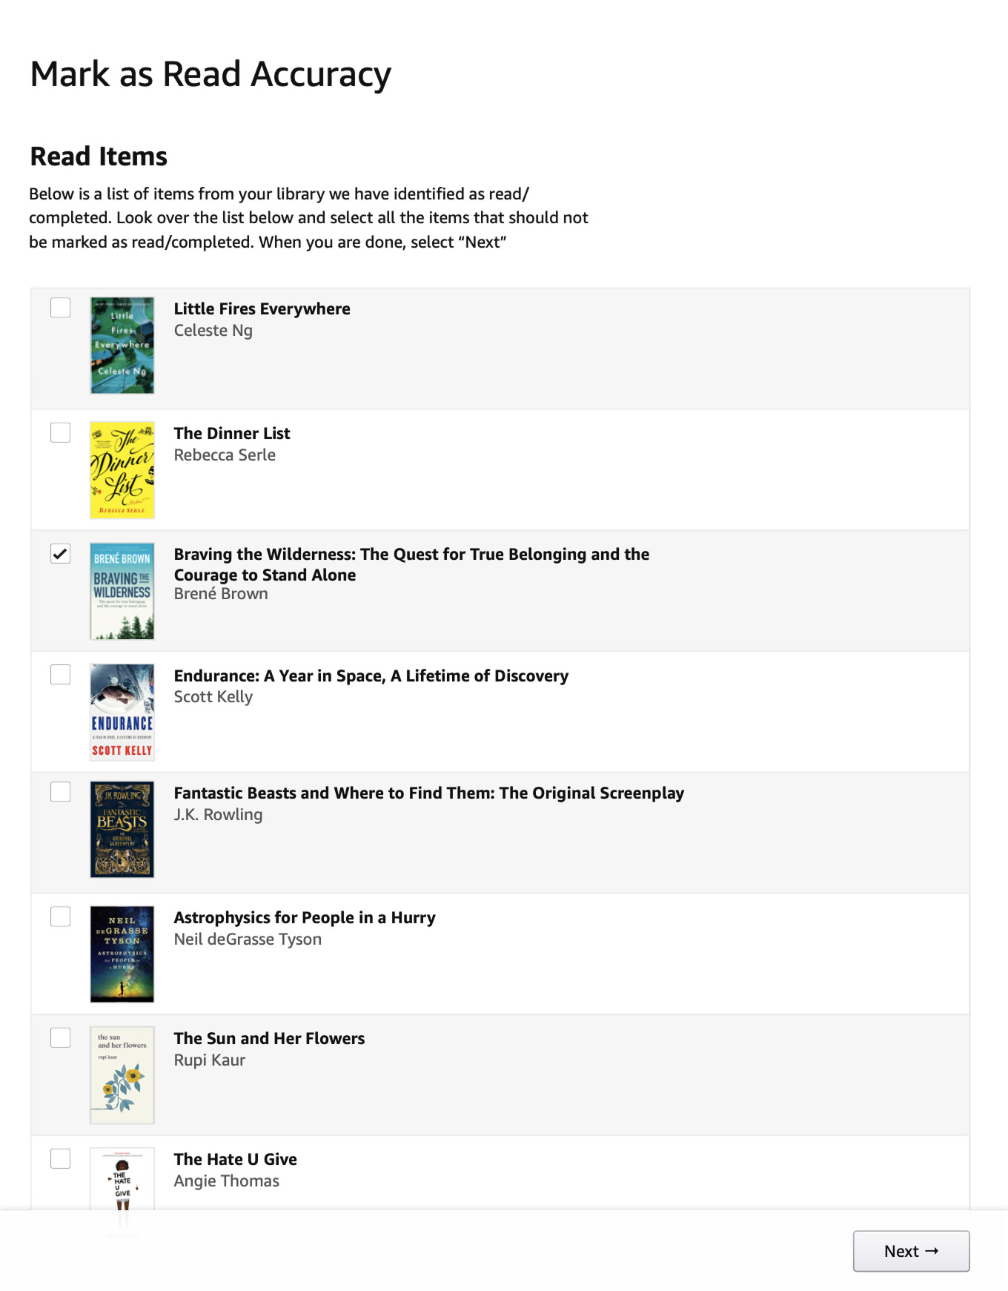Click the Astrophysics for People in a Hurry title
Viewport: 1008px width, 1291px height.
(x=305, y=917)
